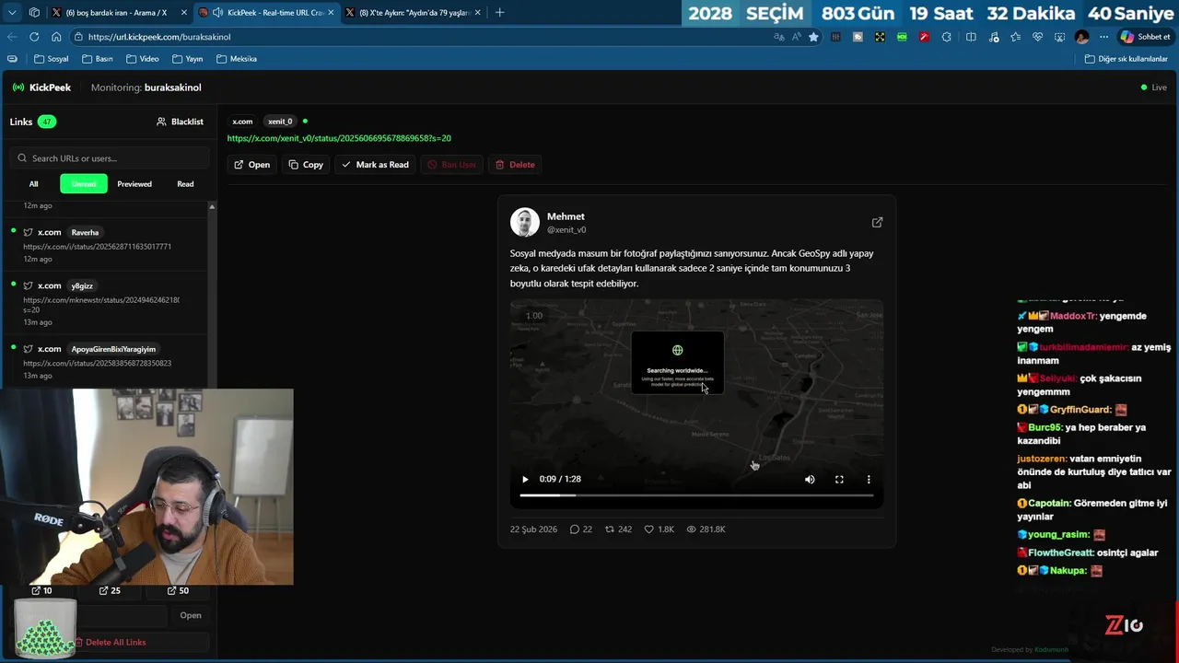
Task: Select the Unread filter tab
Action: tap(84, 184)
